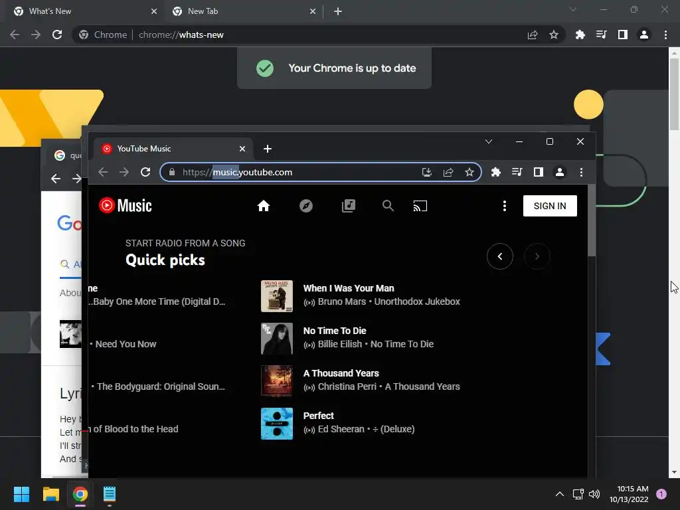Click Install YouTube Music icon in address bar

tap(427, 172)
